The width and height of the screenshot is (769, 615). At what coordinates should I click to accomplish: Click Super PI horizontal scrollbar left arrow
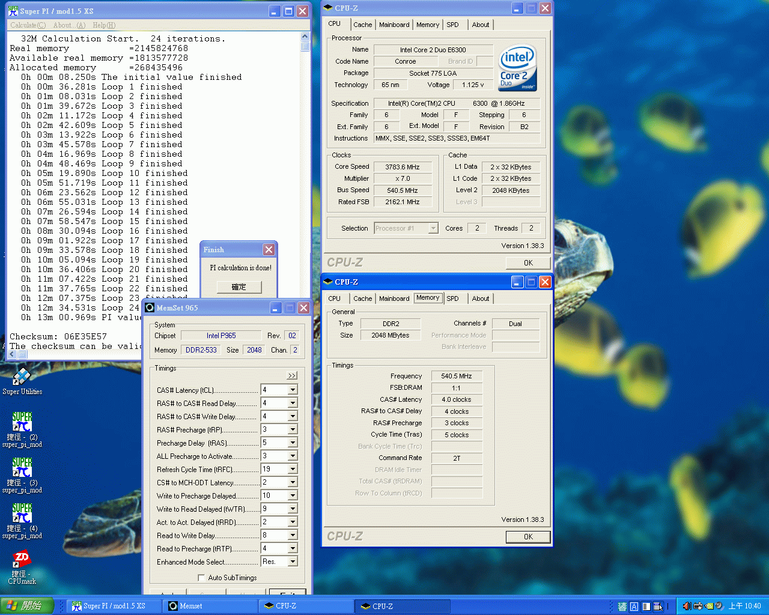pyautogui.click(x=12, y=354)
